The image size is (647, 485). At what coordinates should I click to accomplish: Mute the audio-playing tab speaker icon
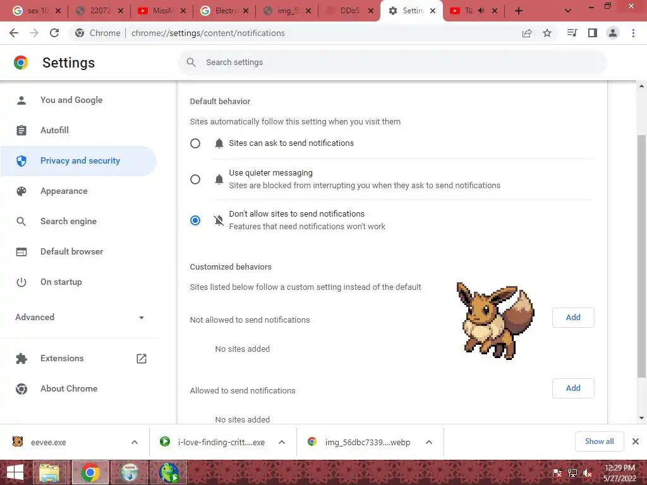481,11
